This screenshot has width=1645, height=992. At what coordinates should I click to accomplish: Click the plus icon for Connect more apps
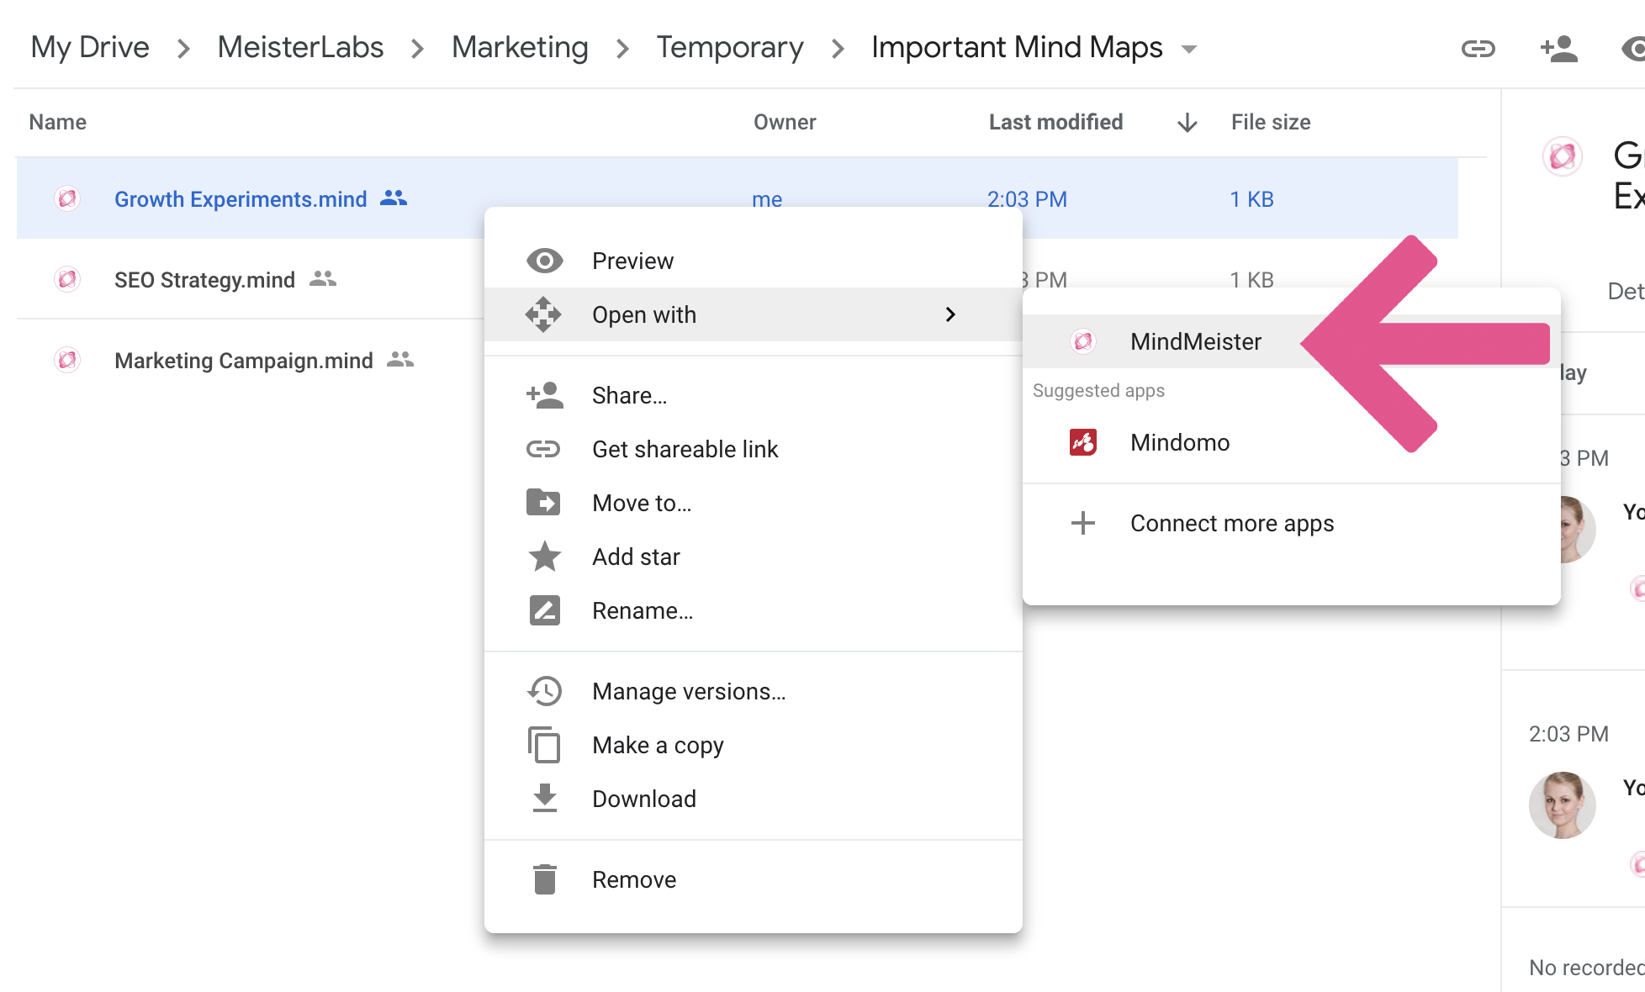(x=1083, y=523)
